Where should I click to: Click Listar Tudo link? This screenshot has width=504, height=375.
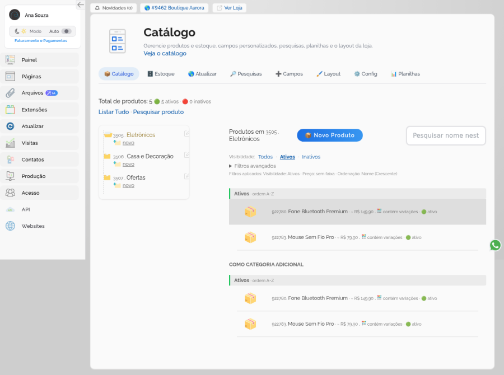(114, 112)
